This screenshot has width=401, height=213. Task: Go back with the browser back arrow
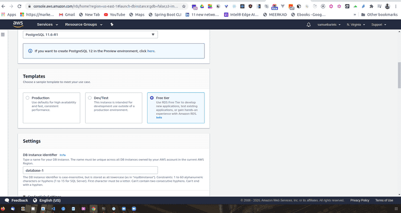pos(3,6)
